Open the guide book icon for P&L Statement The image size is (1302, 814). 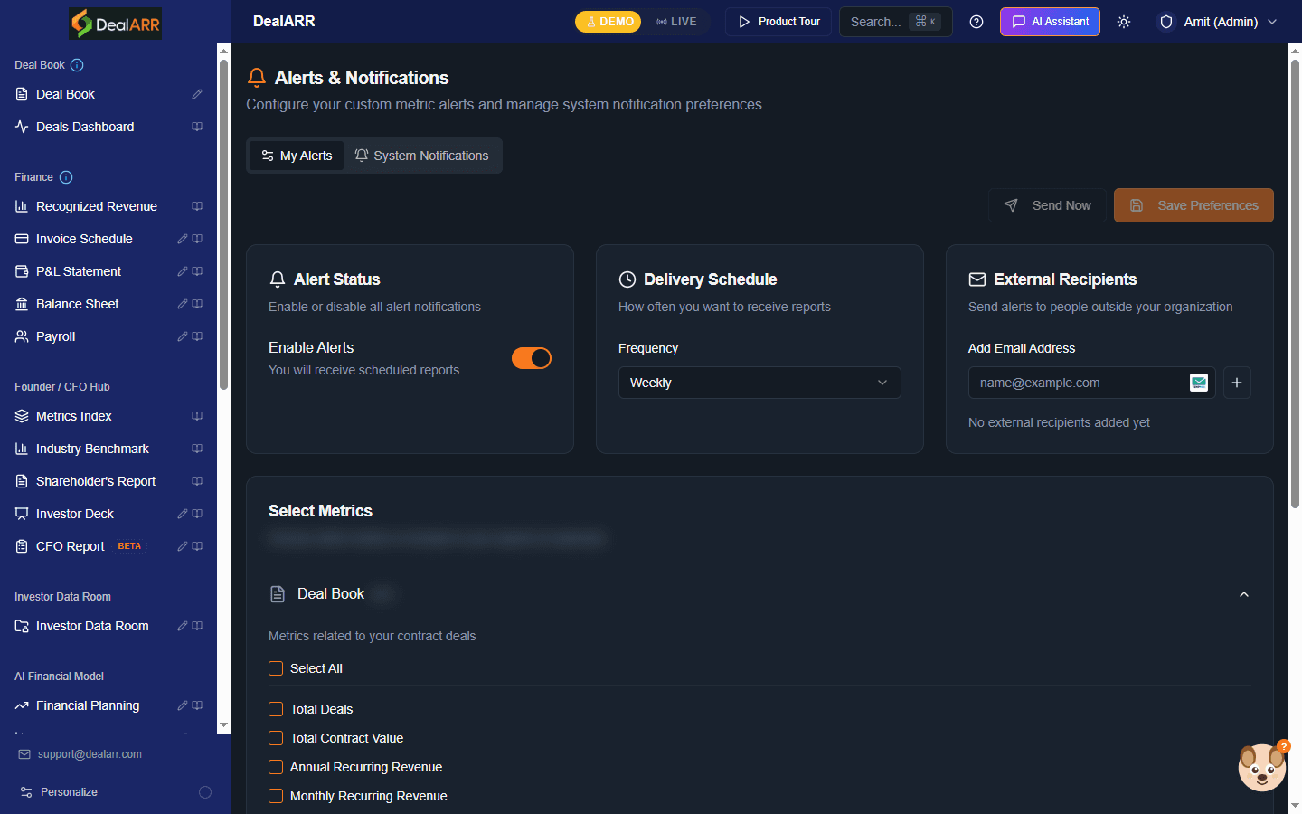[197, 271]
